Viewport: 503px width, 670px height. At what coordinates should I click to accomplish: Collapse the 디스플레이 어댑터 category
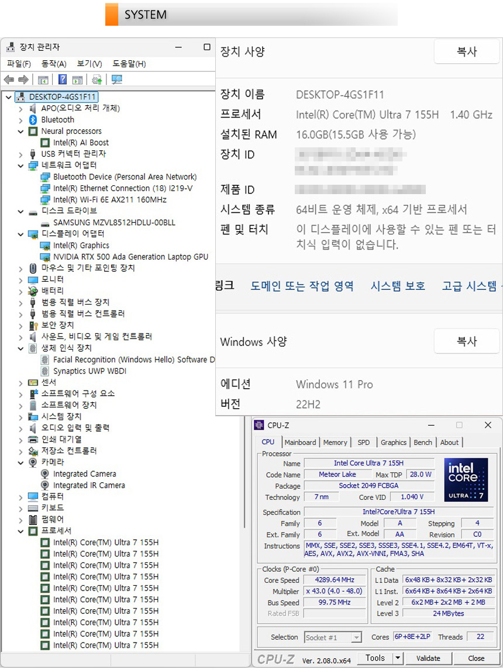tap(20, 234)
